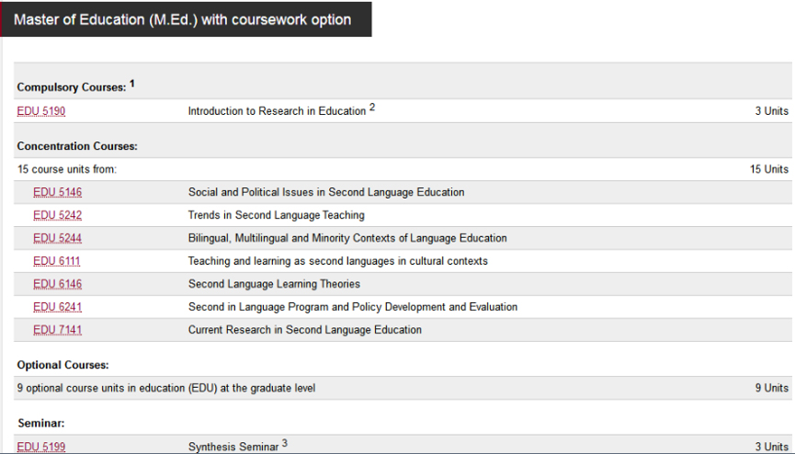This screenshot has height=454, width=795.
Task: Select the EDU 5244 course link
Action: pyautogui.click(x=57, y=238)
